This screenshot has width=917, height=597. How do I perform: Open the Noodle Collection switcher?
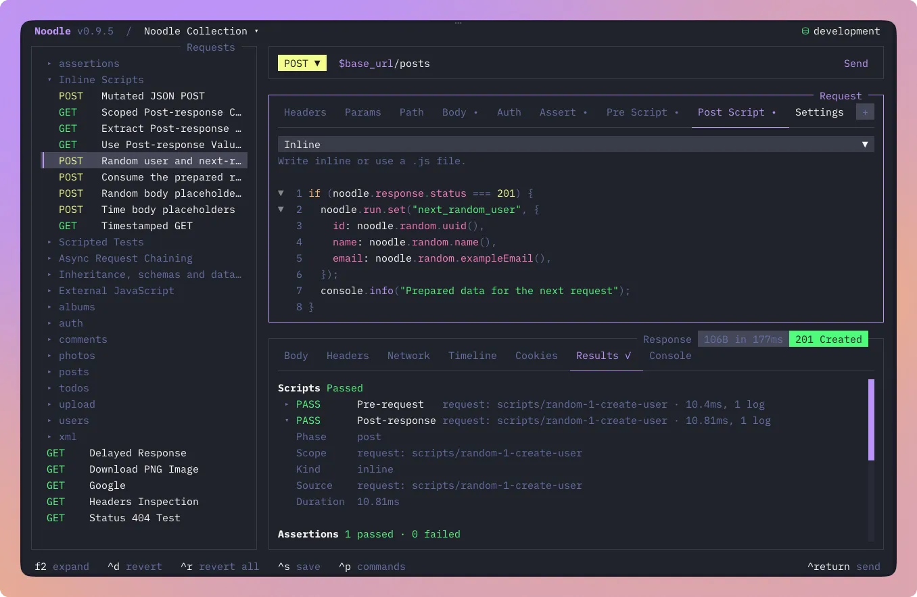coord(201,31)
